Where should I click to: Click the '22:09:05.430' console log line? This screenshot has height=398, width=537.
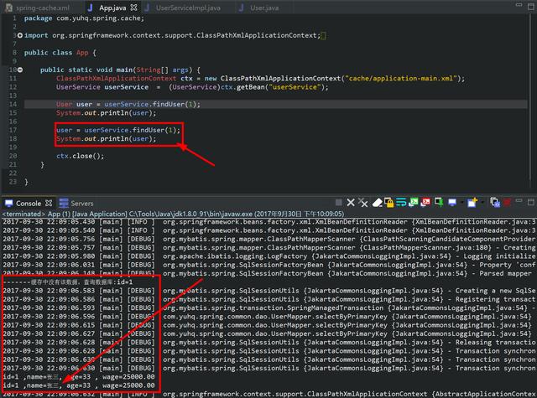point(268,222)
